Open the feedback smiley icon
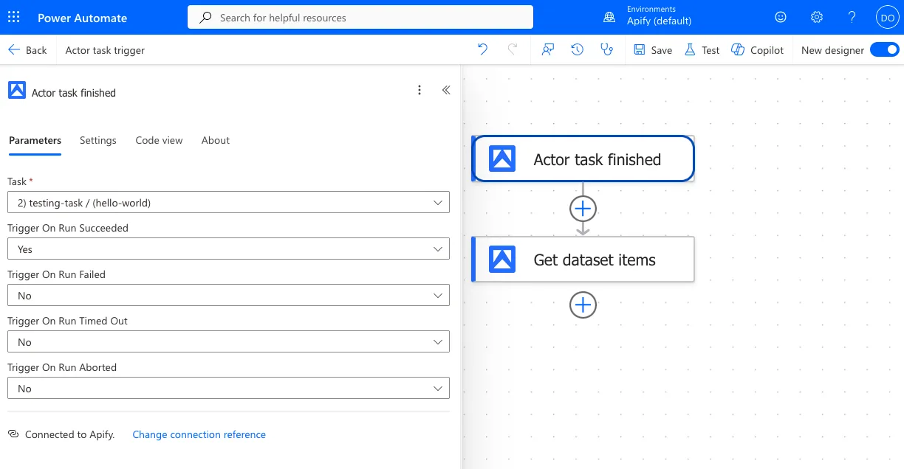This screenshot has width=904, height=469. click(x=781, y=17)
